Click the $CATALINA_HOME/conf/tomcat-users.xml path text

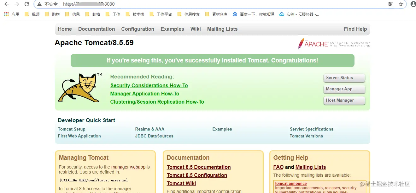pyautogui.click(x=94, y=180)
